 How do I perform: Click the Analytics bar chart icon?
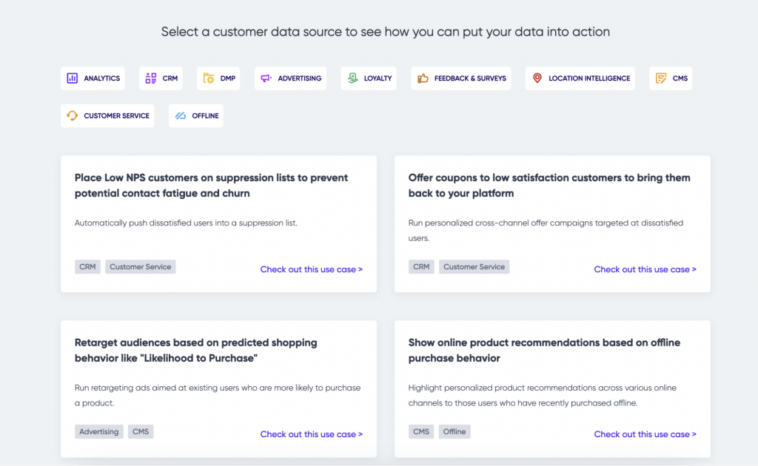click(72, 78)
